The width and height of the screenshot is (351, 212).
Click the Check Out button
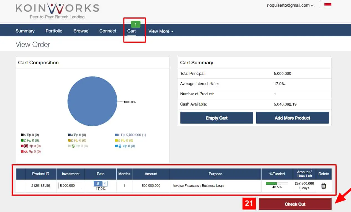pyautogui.click(x=295, y=204)
